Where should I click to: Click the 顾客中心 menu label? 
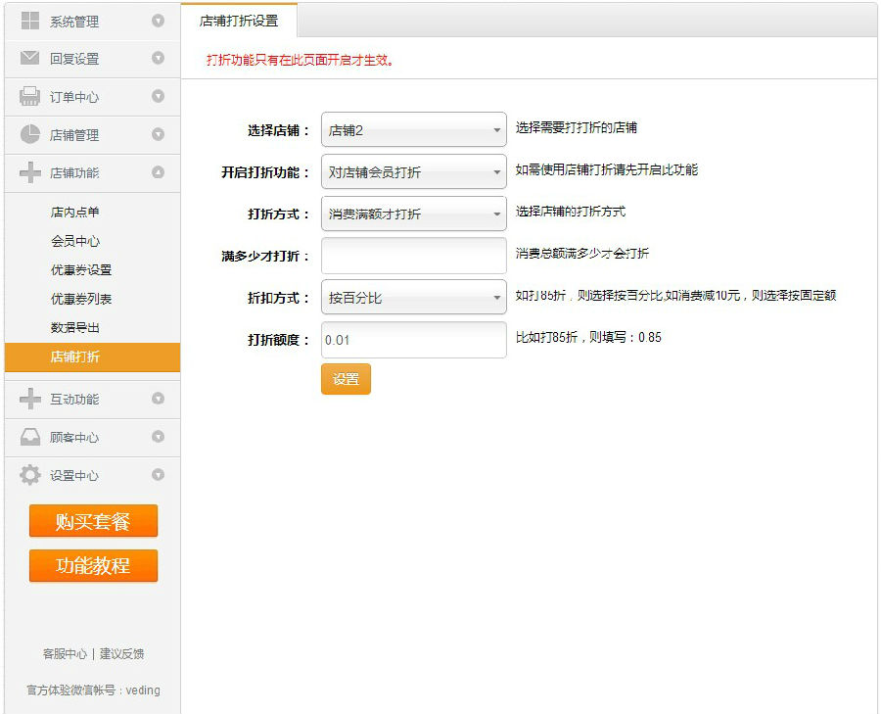pos(74,438)
